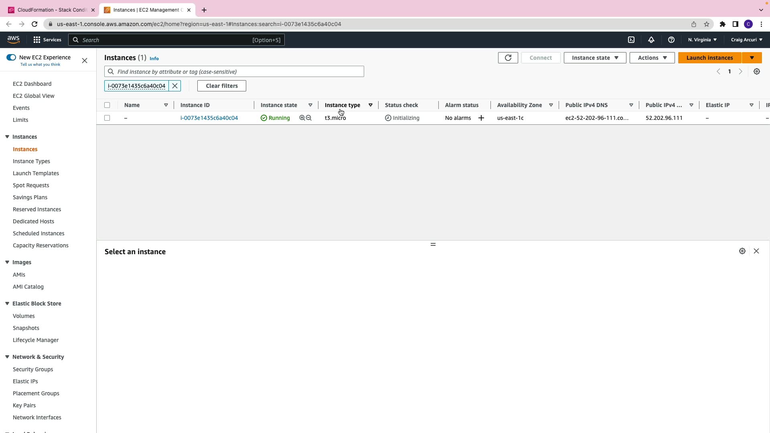Open instance i-0073e1435c6a40c04 link
The image size is (770, 433).
209,118
